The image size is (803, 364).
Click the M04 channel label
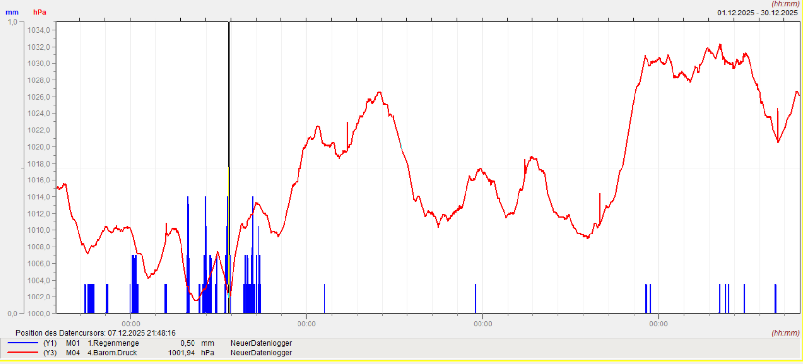coord(73,353)
